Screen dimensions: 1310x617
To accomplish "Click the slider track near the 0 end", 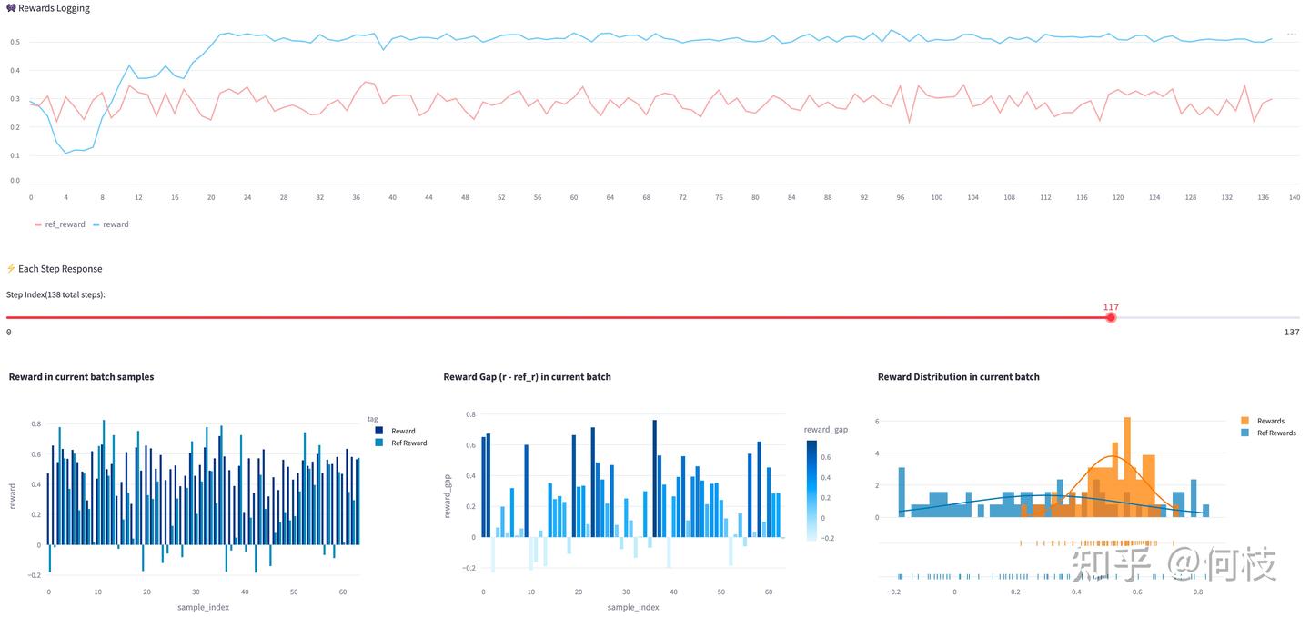I will pyautogui.click(x=27, y=317).
